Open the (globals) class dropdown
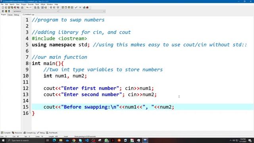Screen dimensions: 254x143 pos(36,11)
